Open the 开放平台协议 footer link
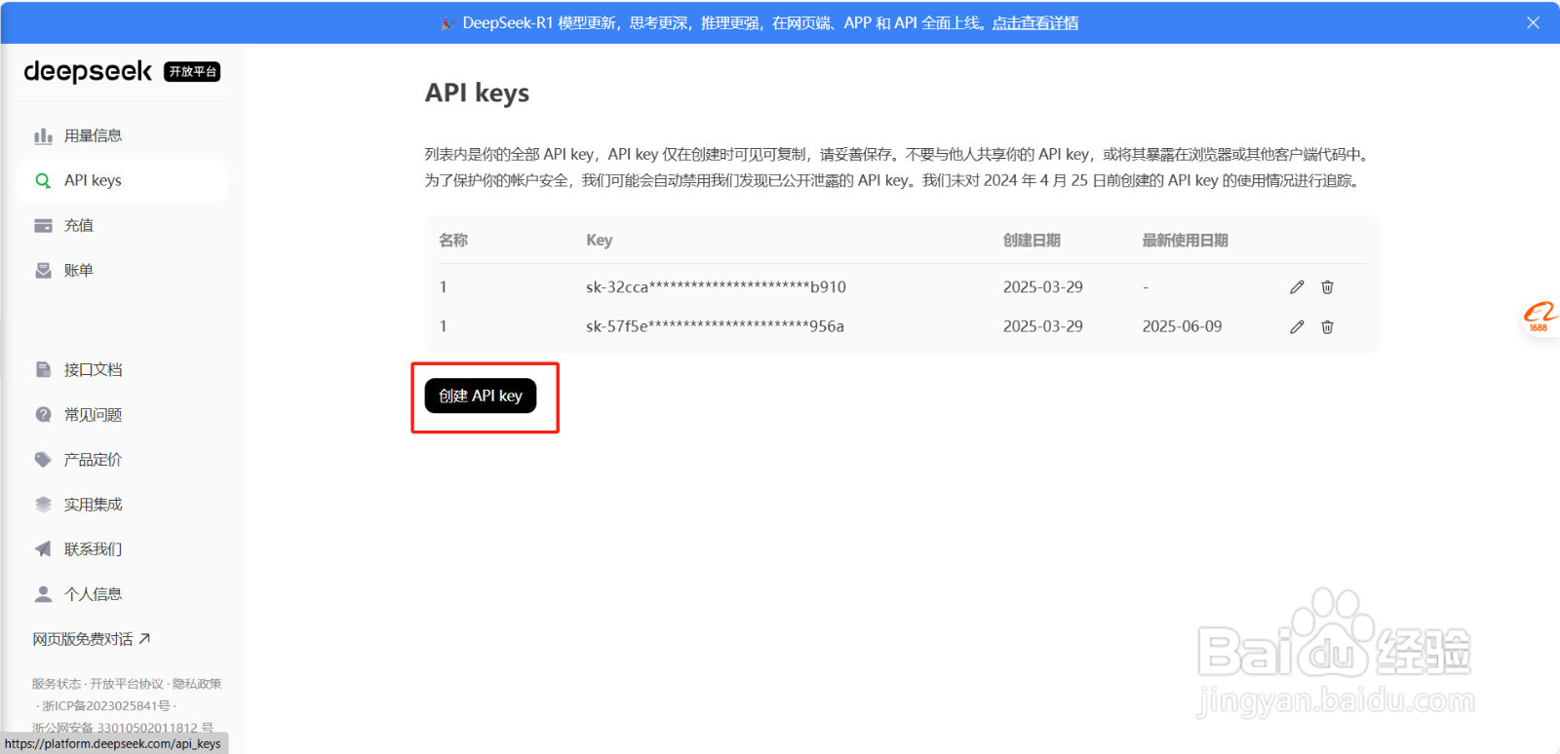Image resolution: width=1560 pixels, height=754 pixels. (127, 684)
